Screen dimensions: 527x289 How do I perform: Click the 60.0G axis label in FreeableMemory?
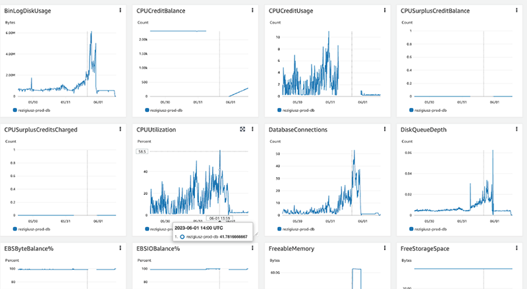[275, 273]
